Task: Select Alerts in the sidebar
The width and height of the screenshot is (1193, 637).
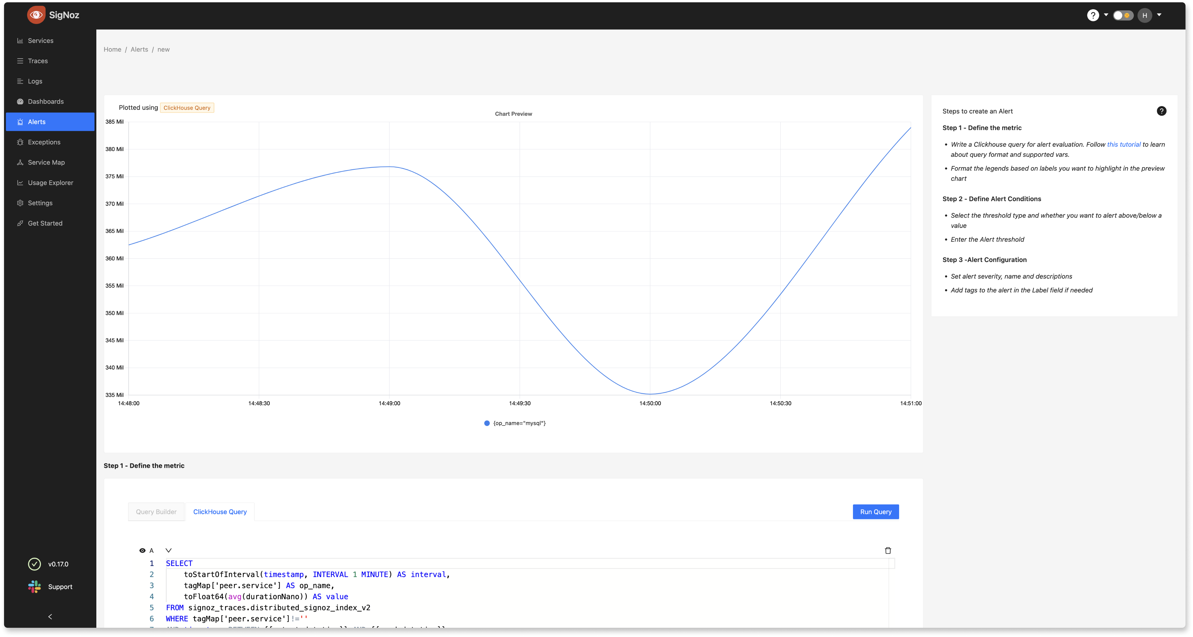Action: point(50,122)
